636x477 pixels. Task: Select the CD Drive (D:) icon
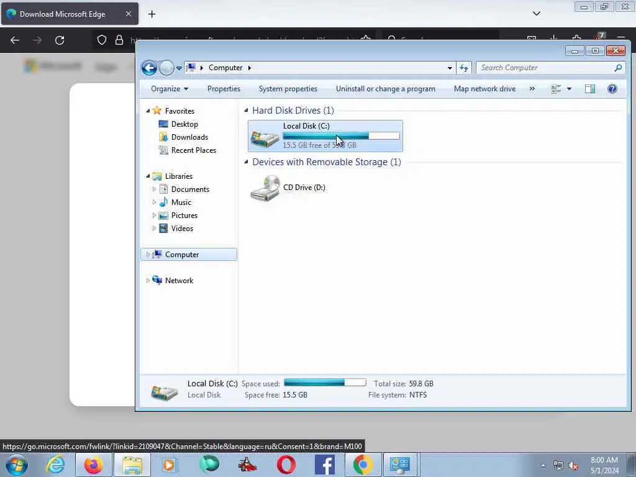click(x=265, y=188)
